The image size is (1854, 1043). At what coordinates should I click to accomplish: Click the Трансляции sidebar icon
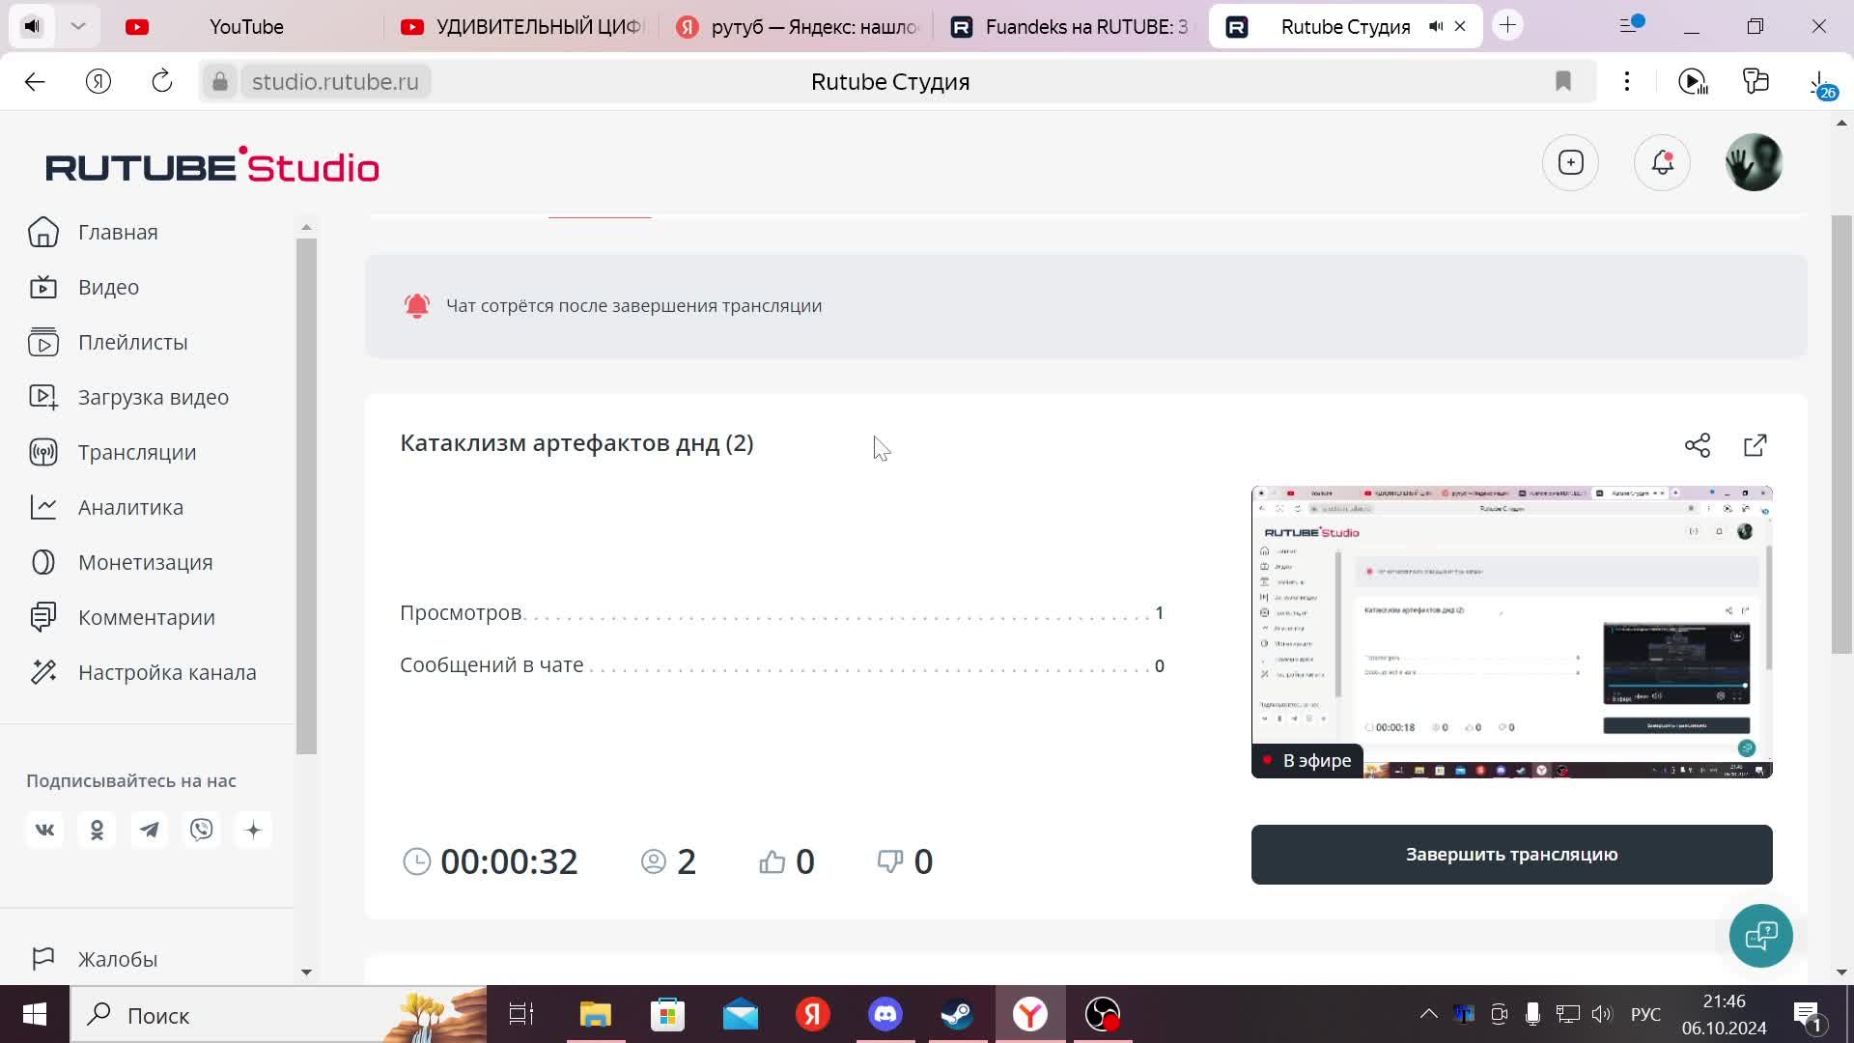click(44, 451)
